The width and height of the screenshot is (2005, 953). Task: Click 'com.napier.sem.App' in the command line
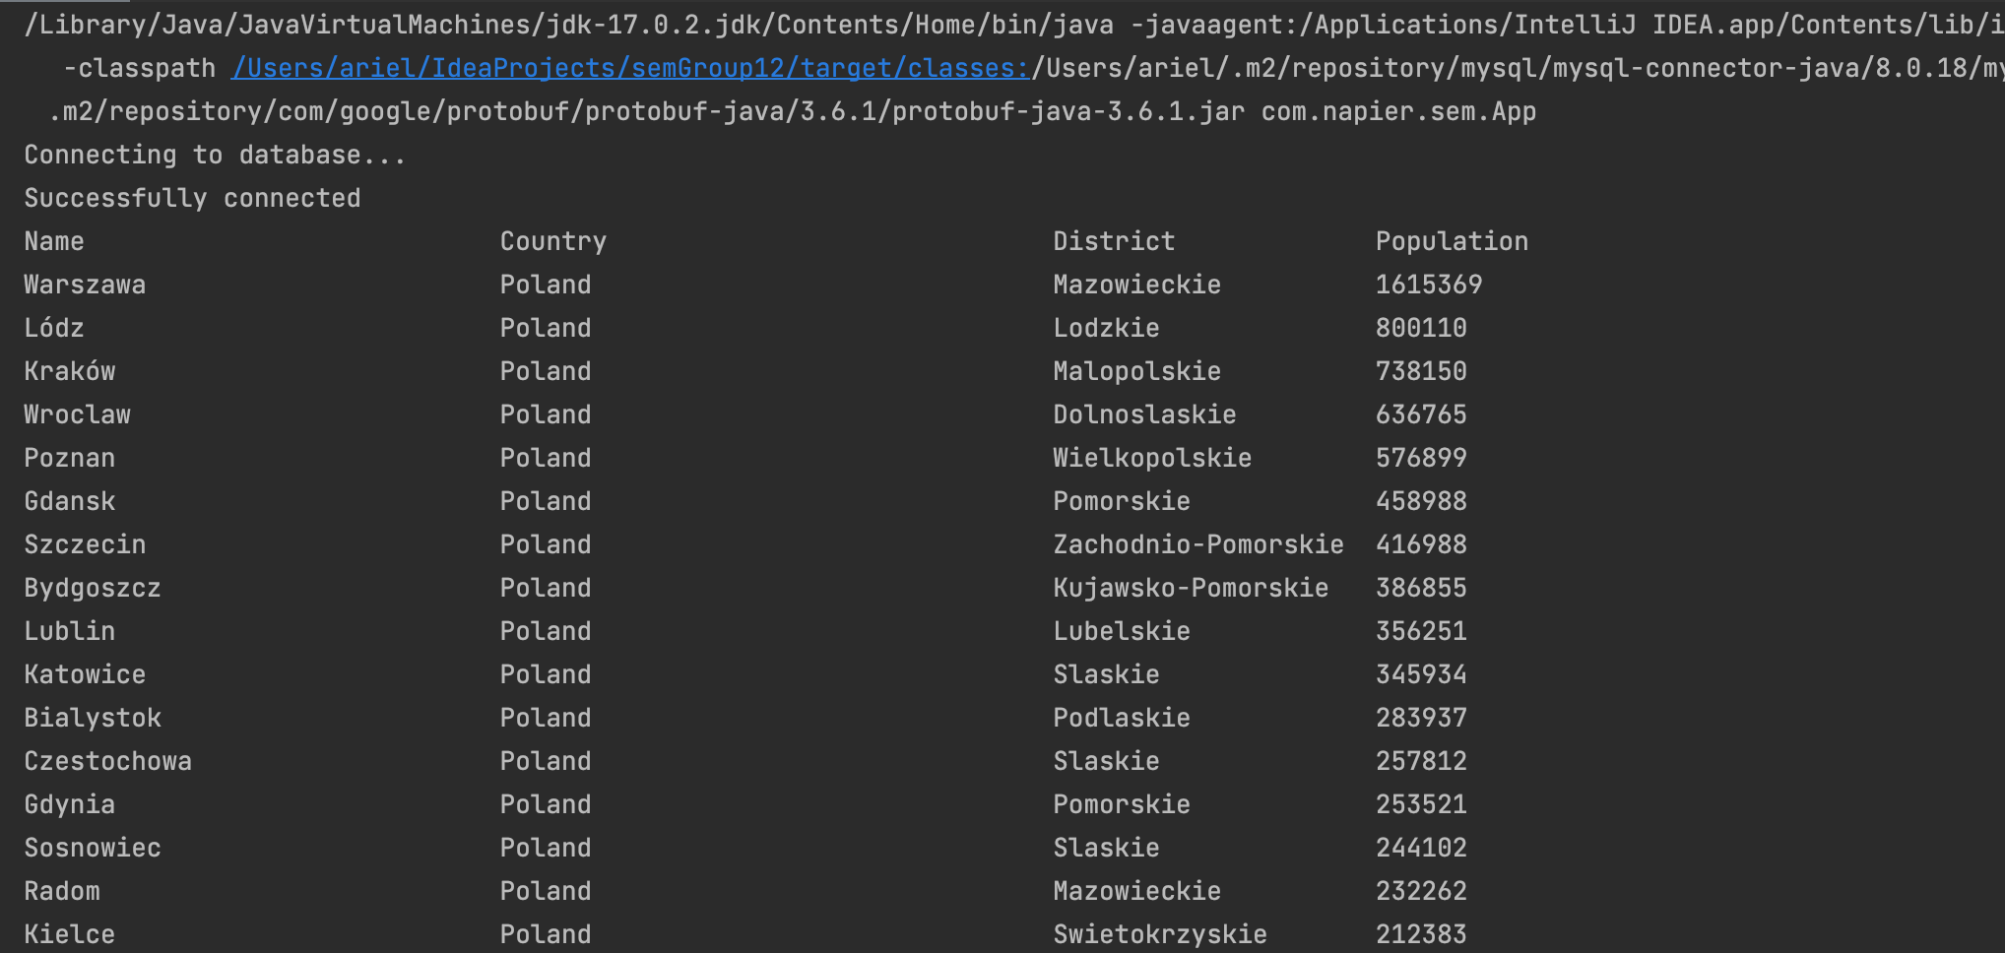click(x=1398, y=111)
